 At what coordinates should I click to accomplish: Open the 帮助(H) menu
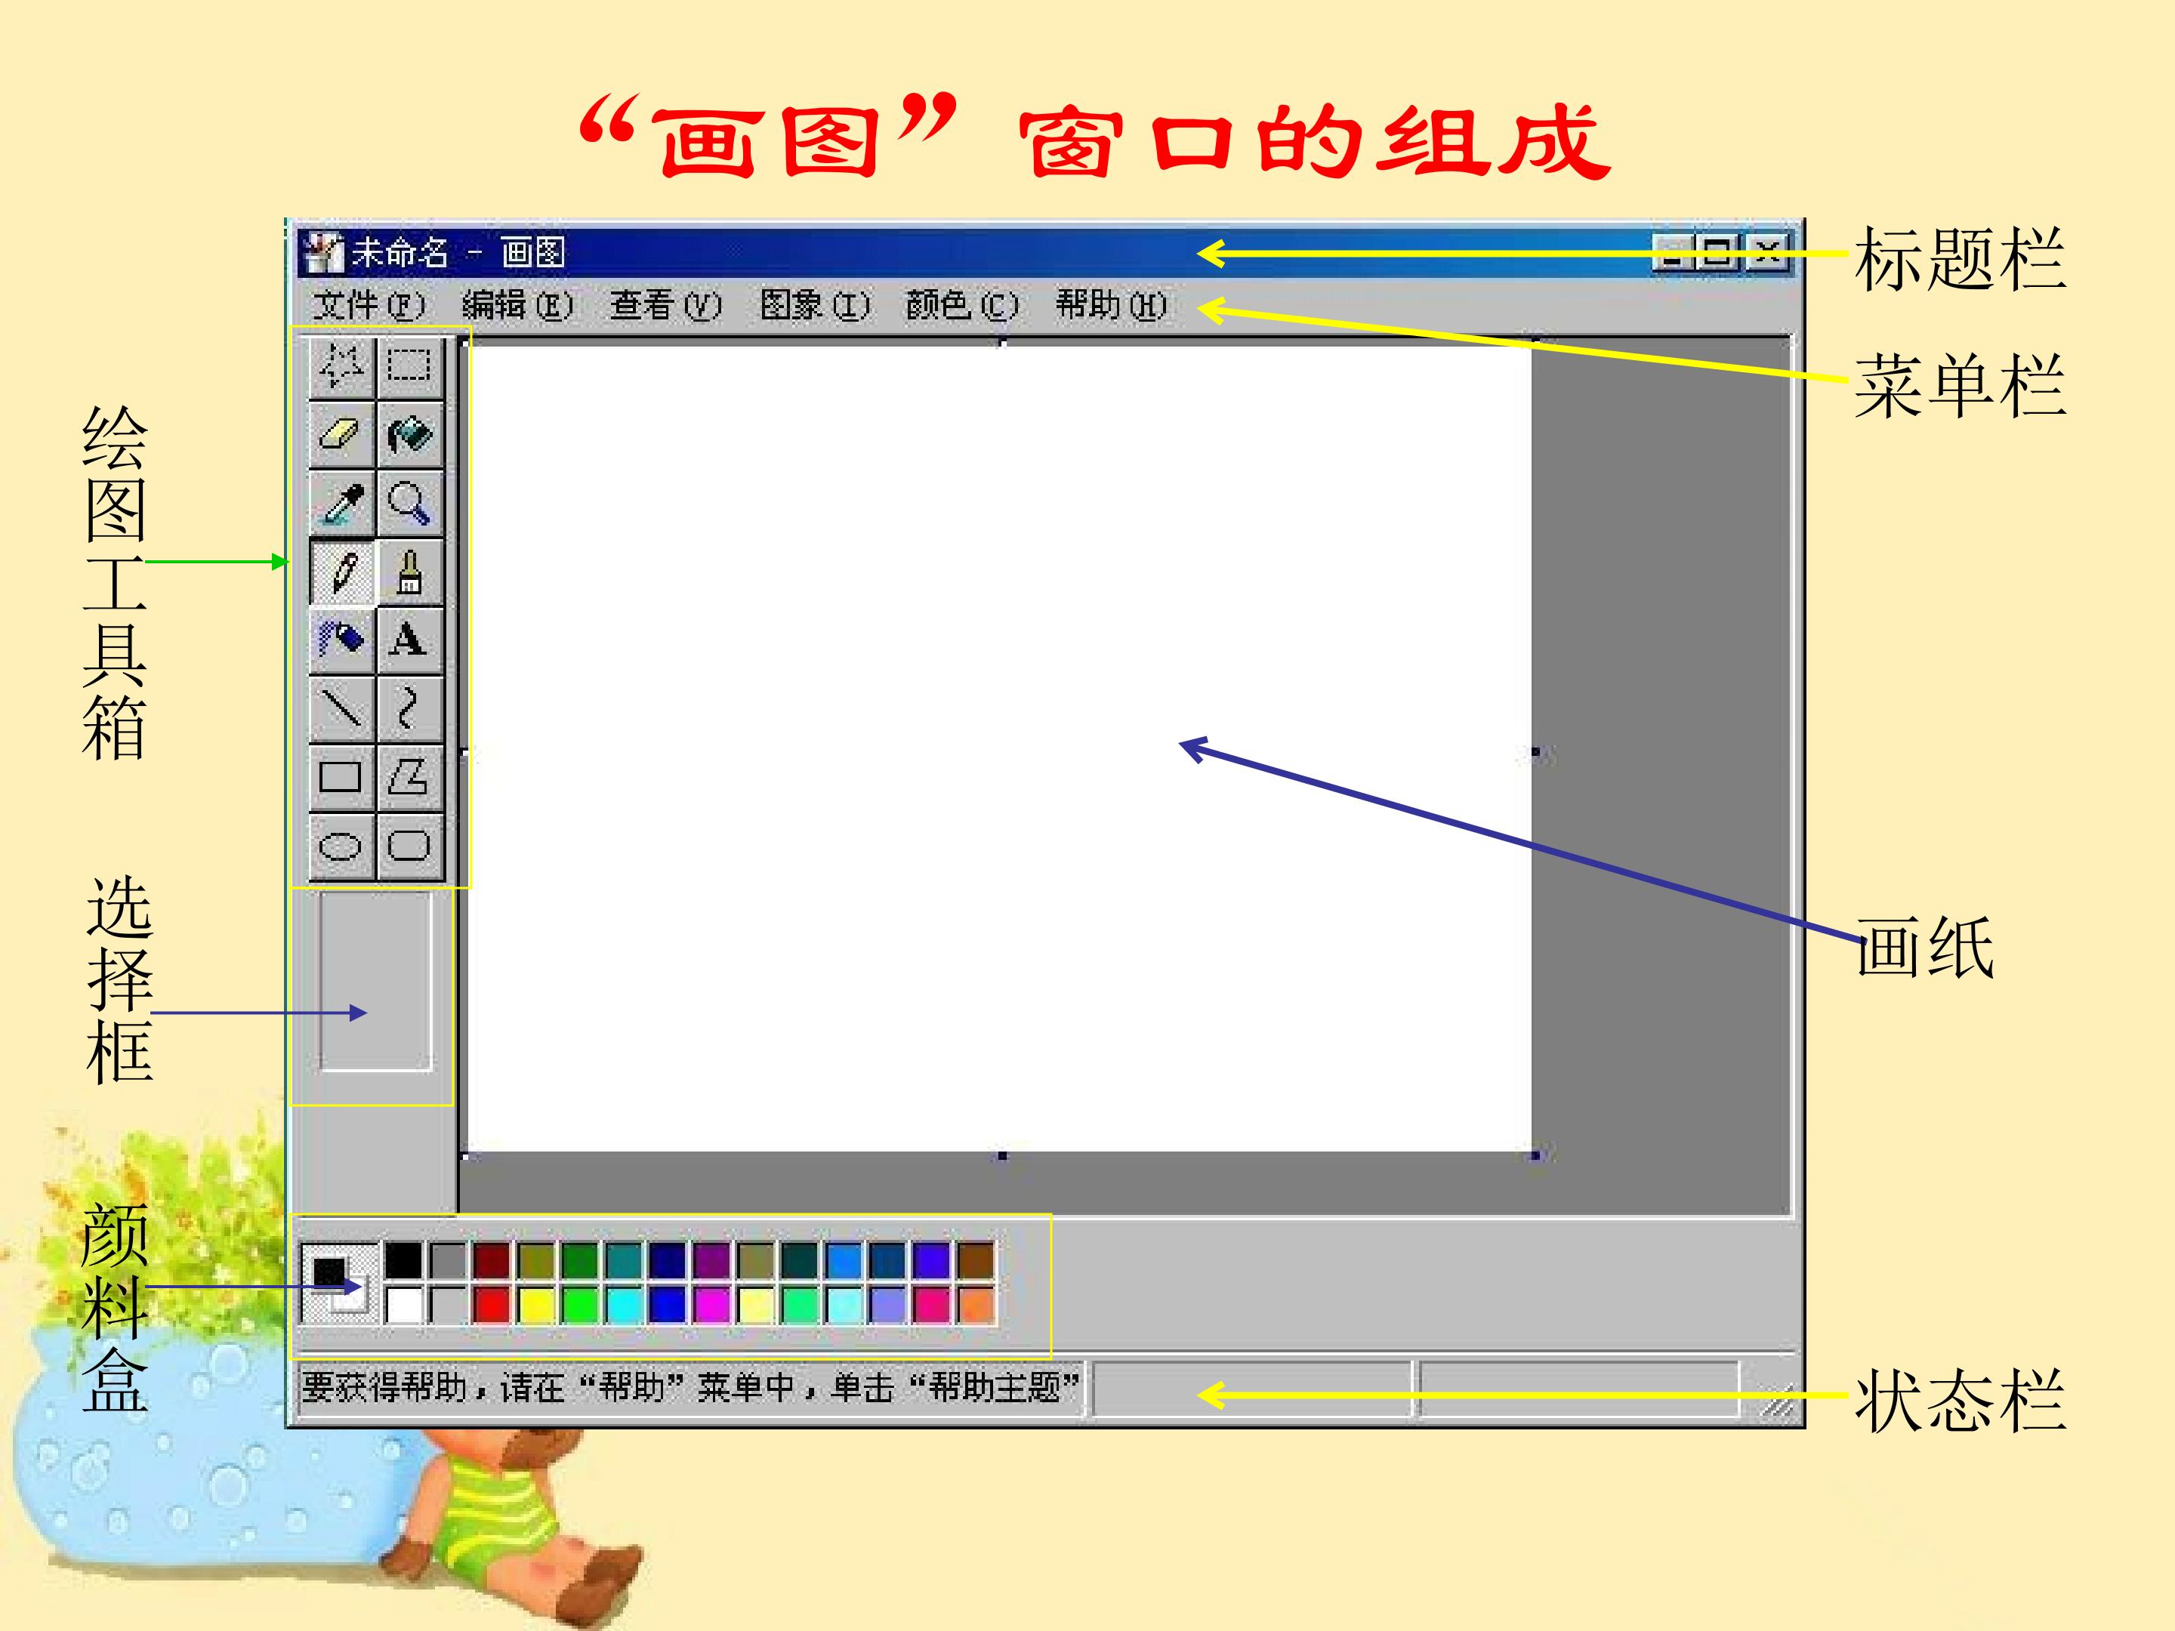1111,305
